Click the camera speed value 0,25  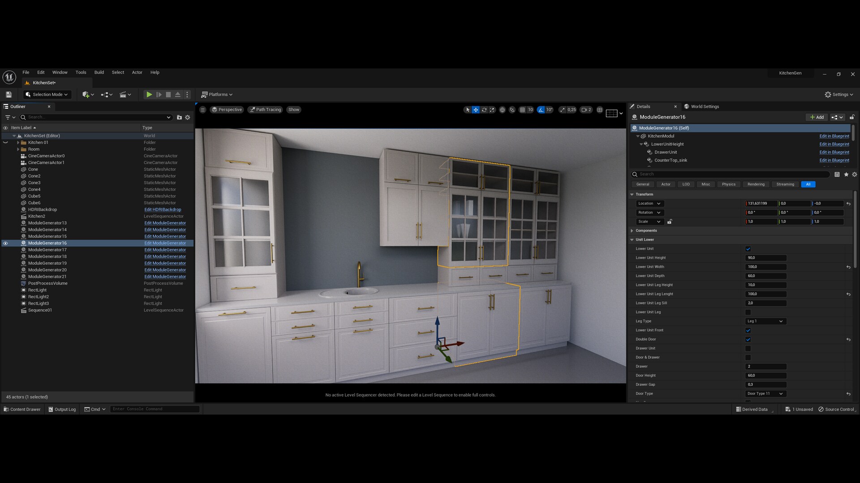coord(572,110)
